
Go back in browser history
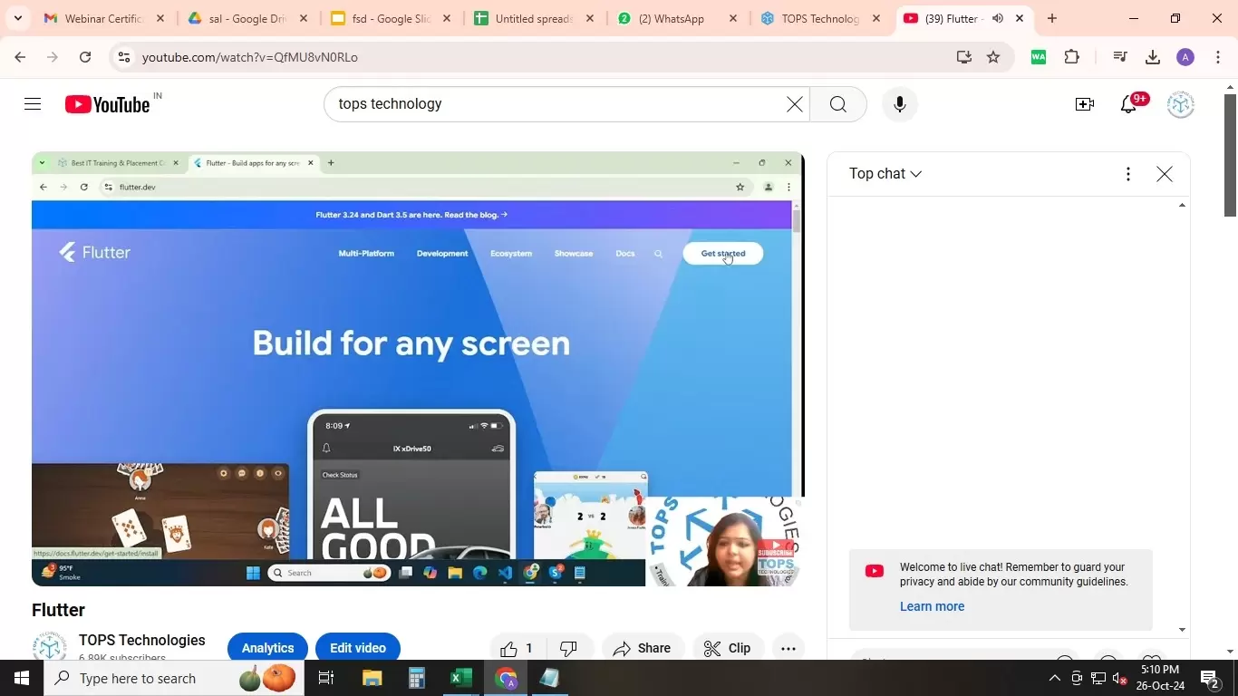[20, 57]
